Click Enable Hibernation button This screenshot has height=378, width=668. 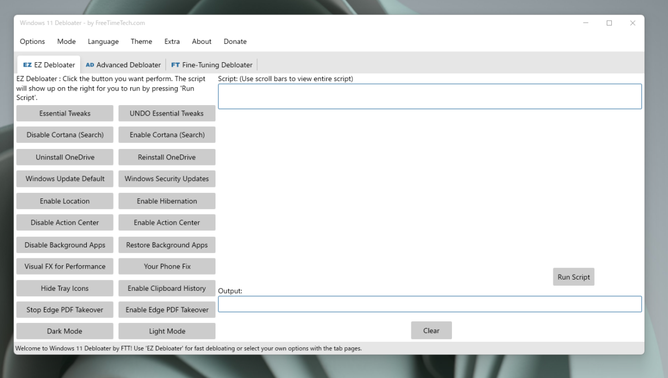click(167, 201)
